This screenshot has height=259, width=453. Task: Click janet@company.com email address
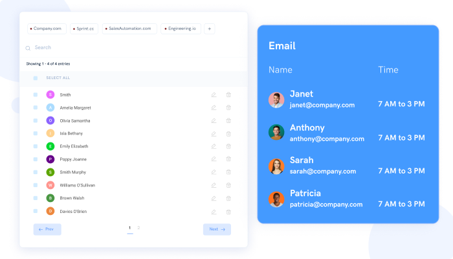point(322,105)
